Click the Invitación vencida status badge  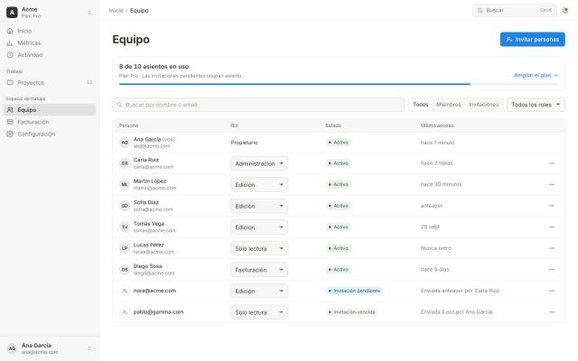pyautogui.click(x=351, y=312)
